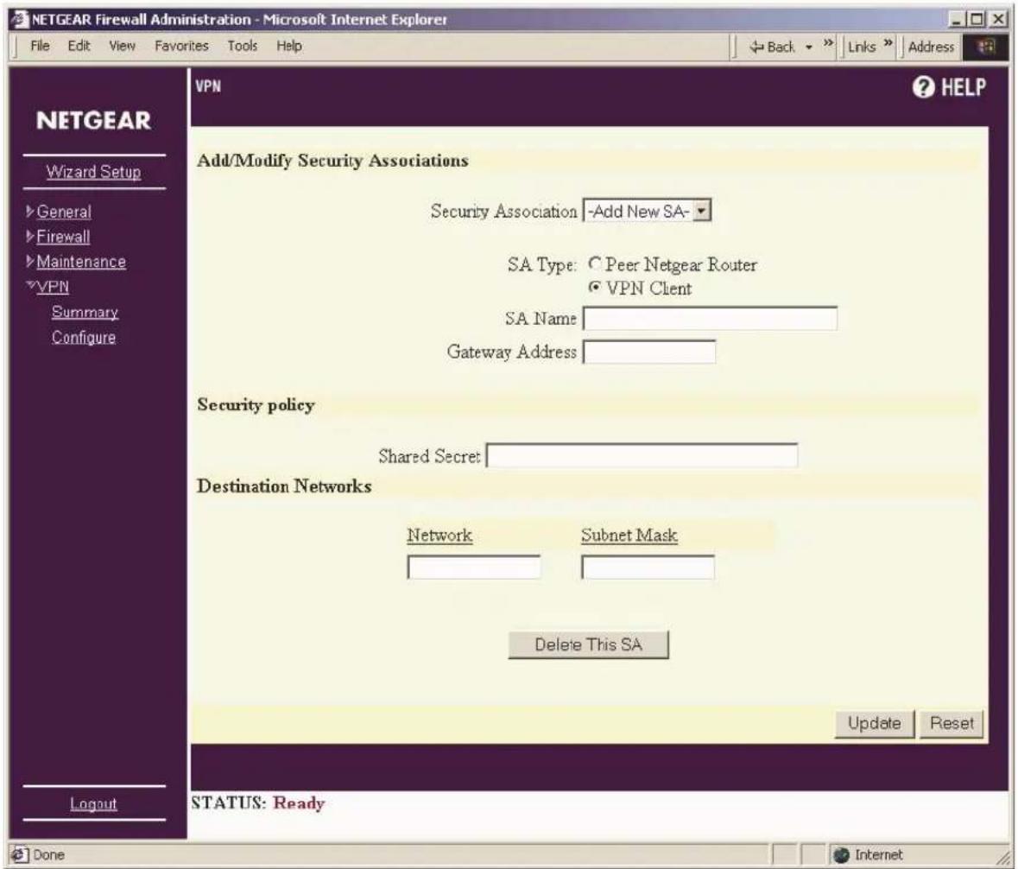The height and width of the screenshot is (869, 1018).
Task: Expand the toolbar chevron beside Back
Action: pos(828,43)
